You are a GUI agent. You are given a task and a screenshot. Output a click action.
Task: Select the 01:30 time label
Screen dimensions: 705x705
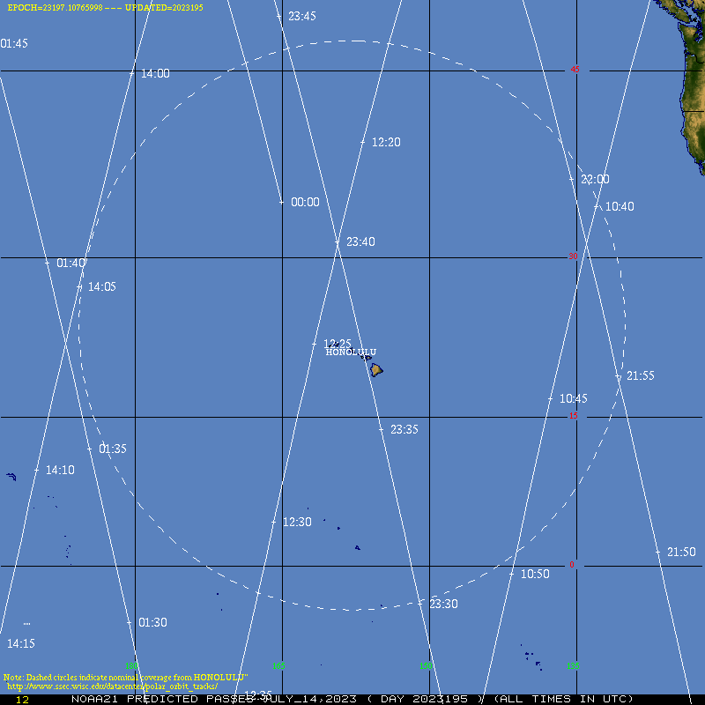(x=152, y=622)
